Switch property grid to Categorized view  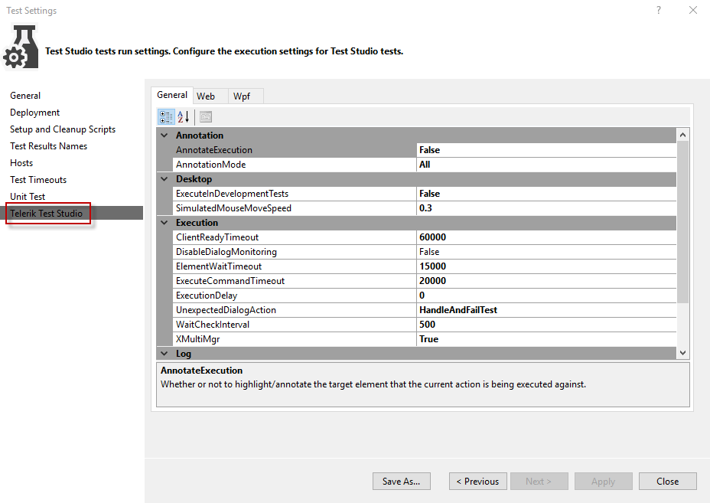166,117
